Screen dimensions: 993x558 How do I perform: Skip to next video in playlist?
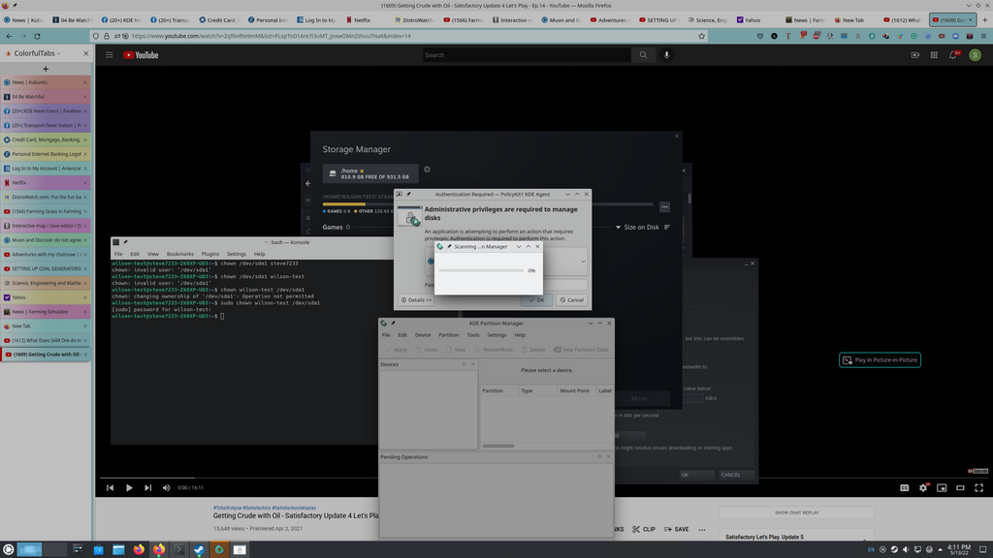point(148,487)
